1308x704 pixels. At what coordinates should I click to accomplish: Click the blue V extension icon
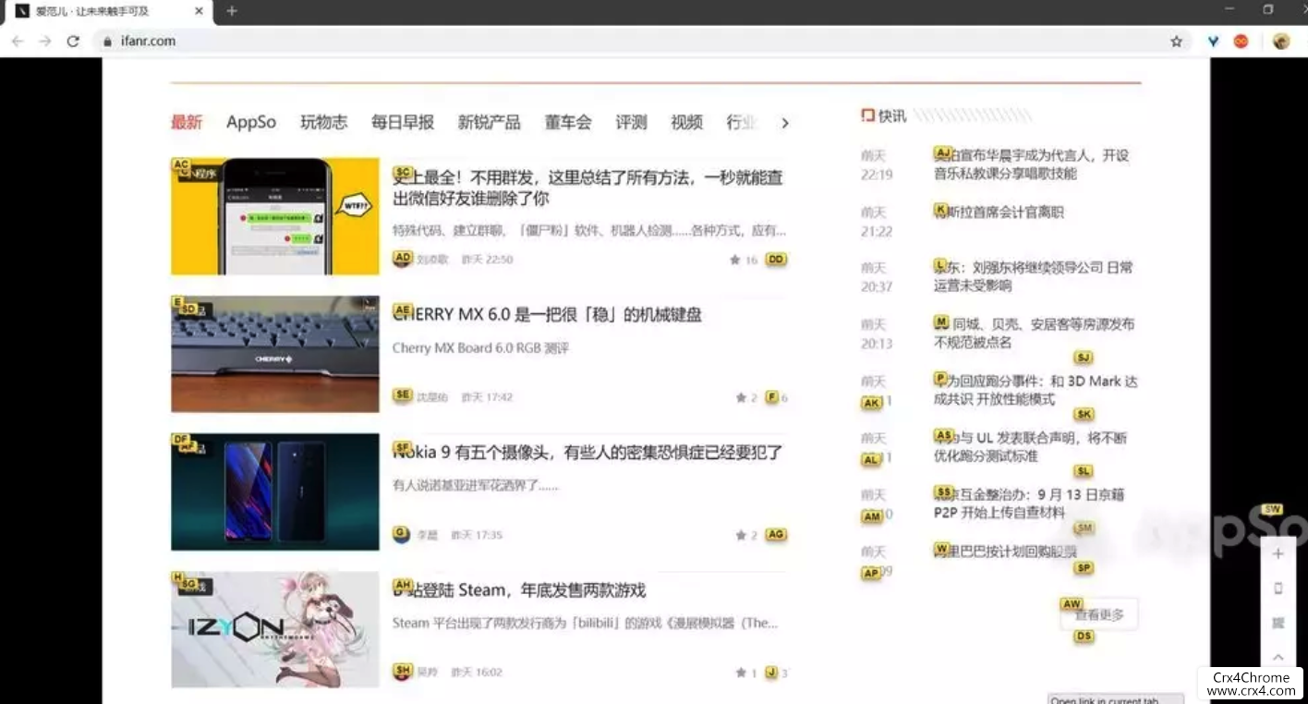pos(1213,42)
